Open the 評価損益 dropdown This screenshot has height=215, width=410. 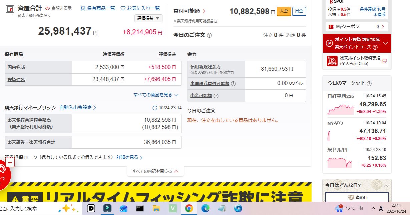pyautogui.click(x=148, y=18)
